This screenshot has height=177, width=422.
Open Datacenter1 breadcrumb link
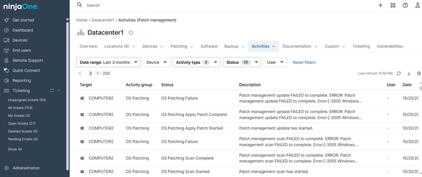click(x=103, y=20)
